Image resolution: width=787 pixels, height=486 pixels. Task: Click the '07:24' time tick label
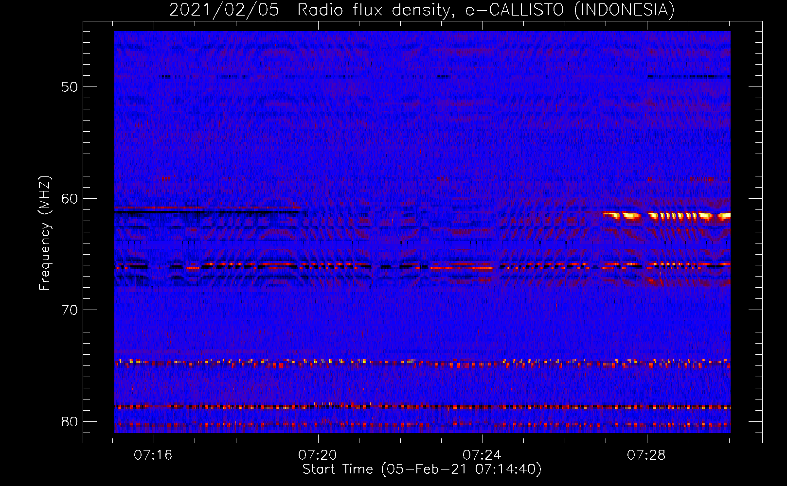pyautogui.click(x=482, y=455)
